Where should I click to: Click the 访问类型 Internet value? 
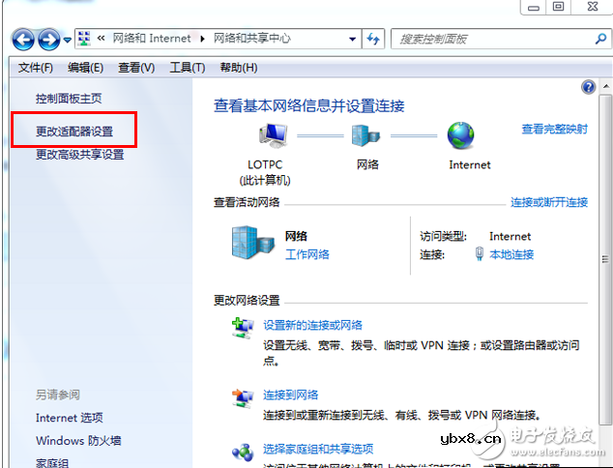point(510,237)
